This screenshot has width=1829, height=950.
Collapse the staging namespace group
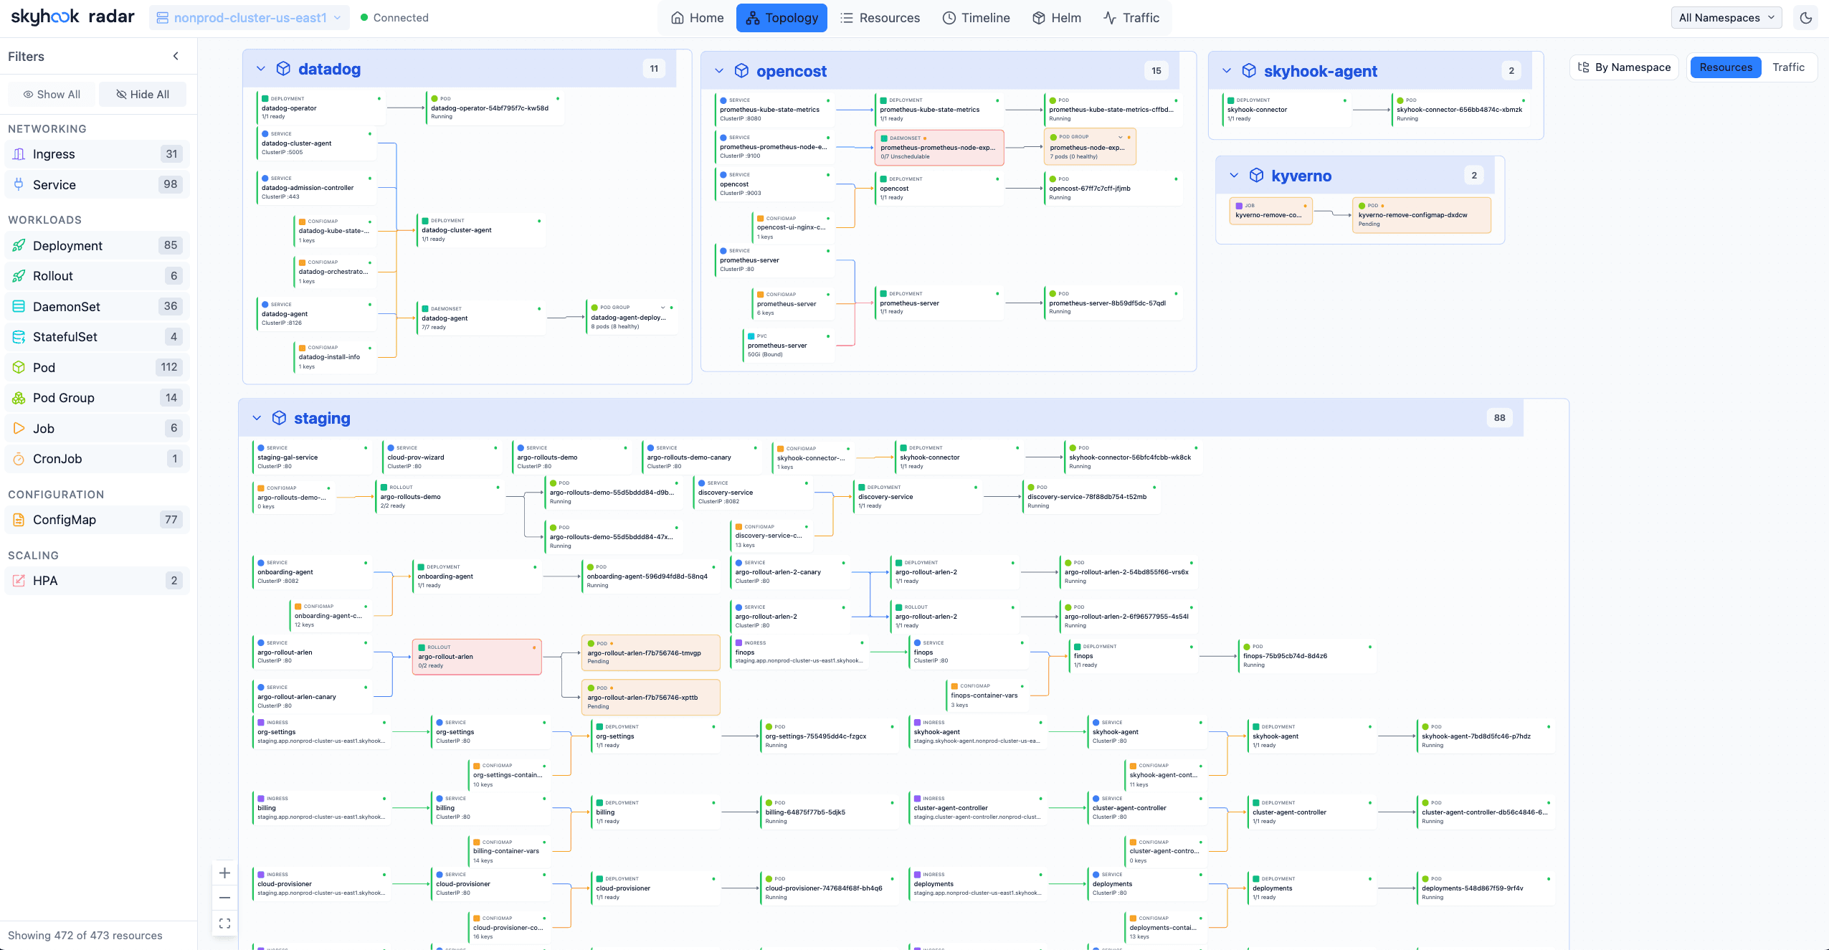[x=257, y=418]
